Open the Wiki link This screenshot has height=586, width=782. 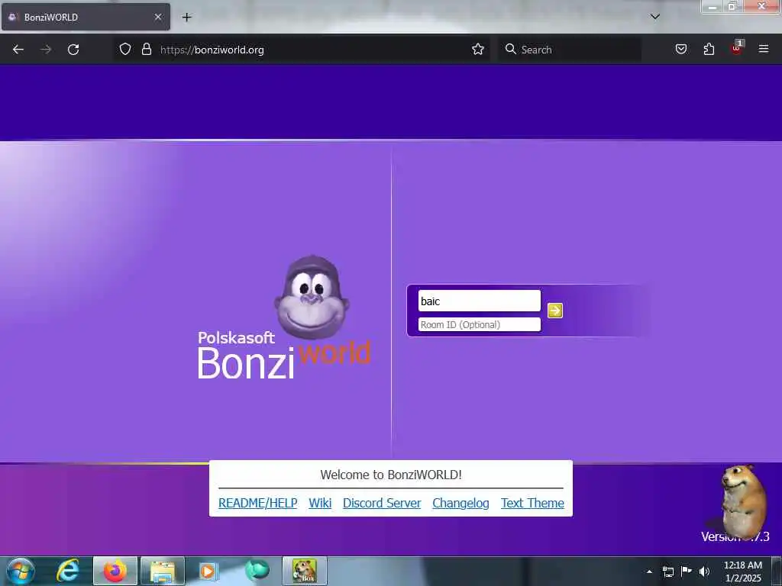click(x=320, y=503)
